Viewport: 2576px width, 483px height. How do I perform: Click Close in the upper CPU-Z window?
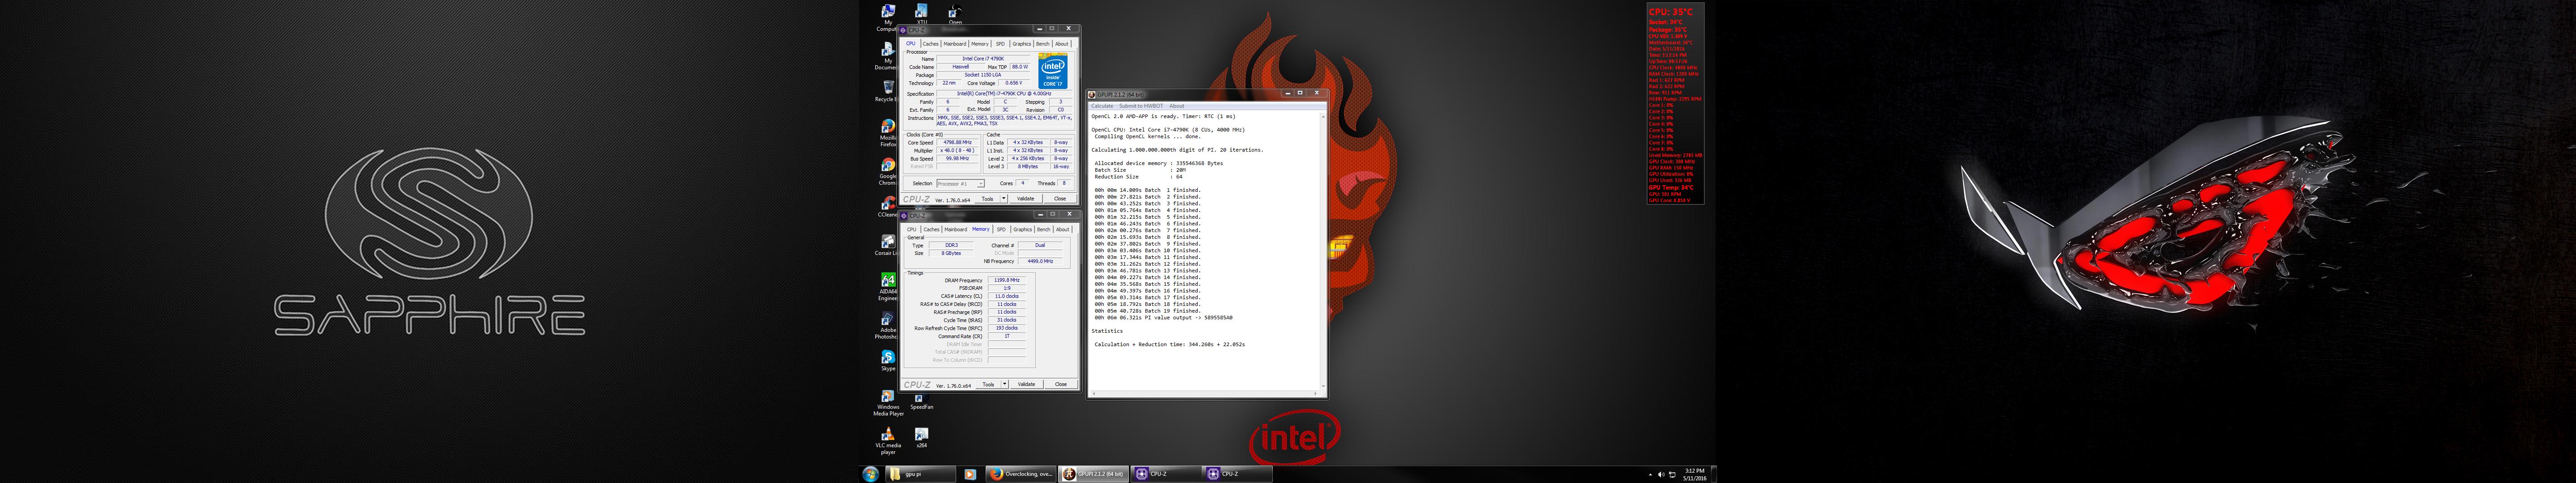click(1060, 199)
